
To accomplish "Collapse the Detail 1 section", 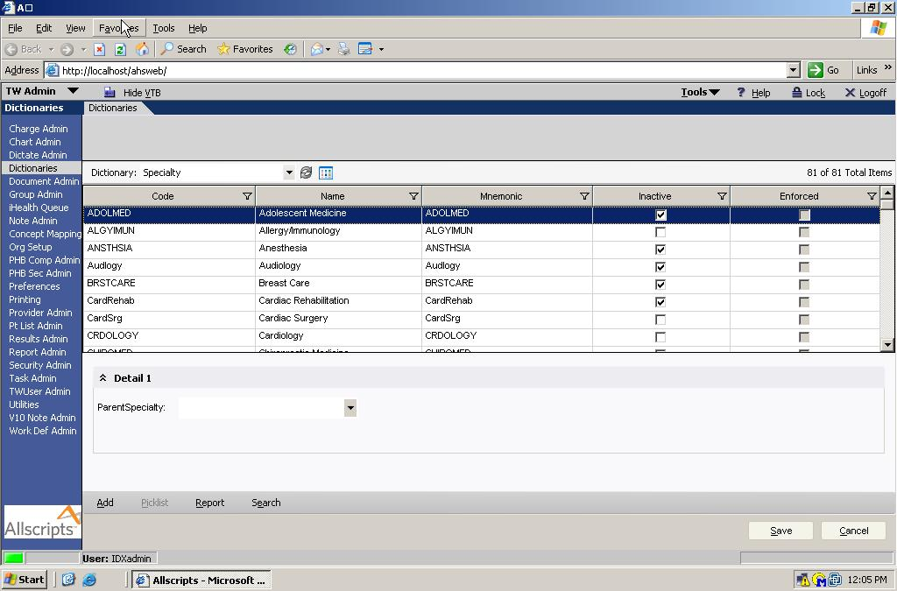I will [x=103, y=378].
